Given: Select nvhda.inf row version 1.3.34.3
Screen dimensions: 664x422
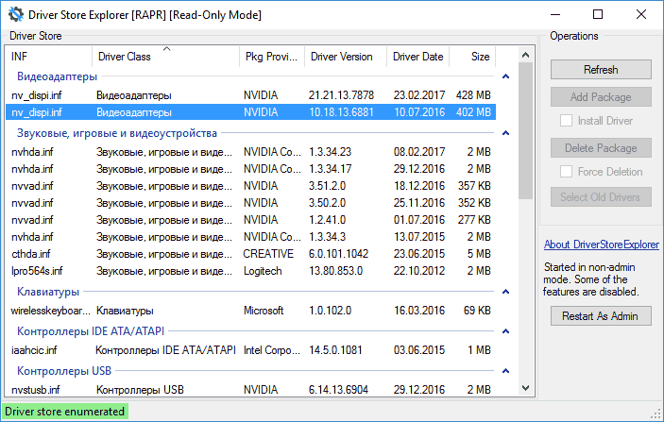Looking at the screenshot, I should [x=250, y=237].
